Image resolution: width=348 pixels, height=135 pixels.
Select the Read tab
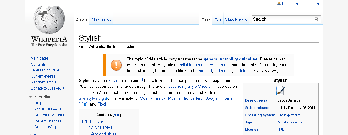(x=206, y=20)
